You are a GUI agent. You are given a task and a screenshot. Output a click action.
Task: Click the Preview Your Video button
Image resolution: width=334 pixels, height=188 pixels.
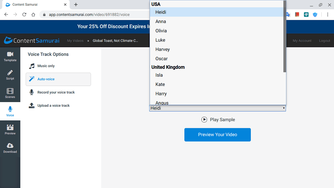217,134
